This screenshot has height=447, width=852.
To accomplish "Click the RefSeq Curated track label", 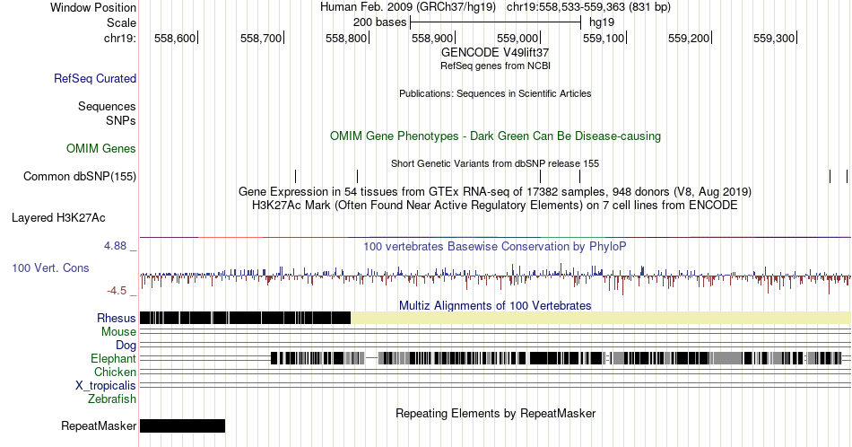I will [94, 78].
